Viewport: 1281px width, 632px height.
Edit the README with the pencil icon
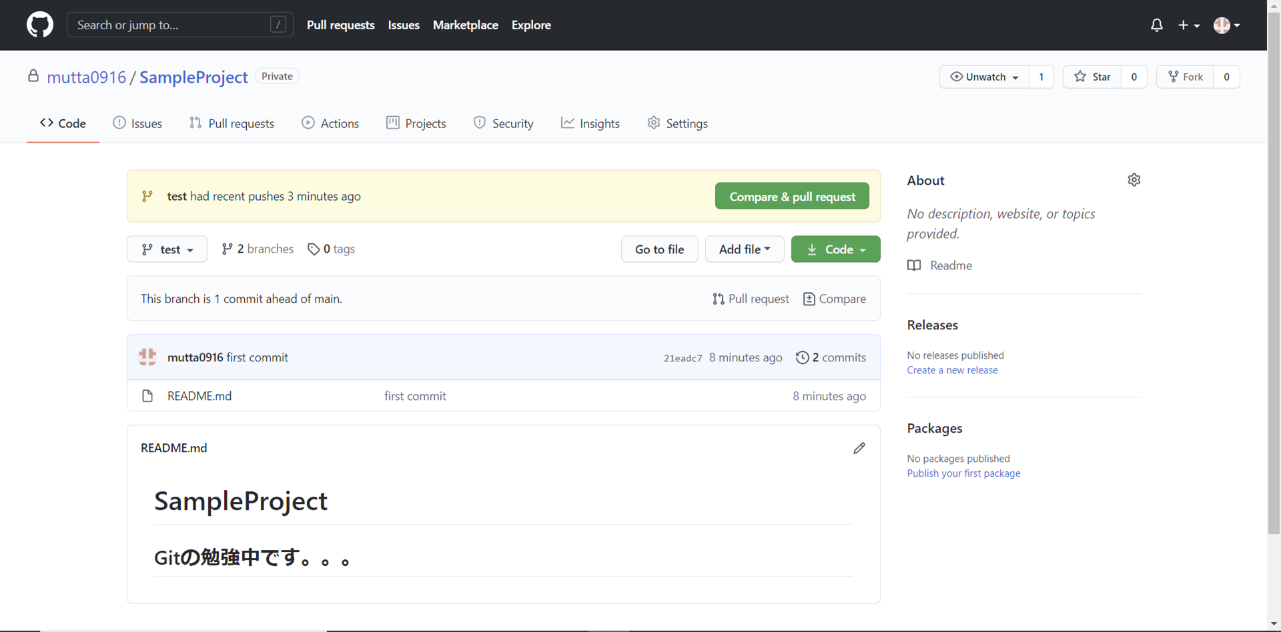point(859,448)
